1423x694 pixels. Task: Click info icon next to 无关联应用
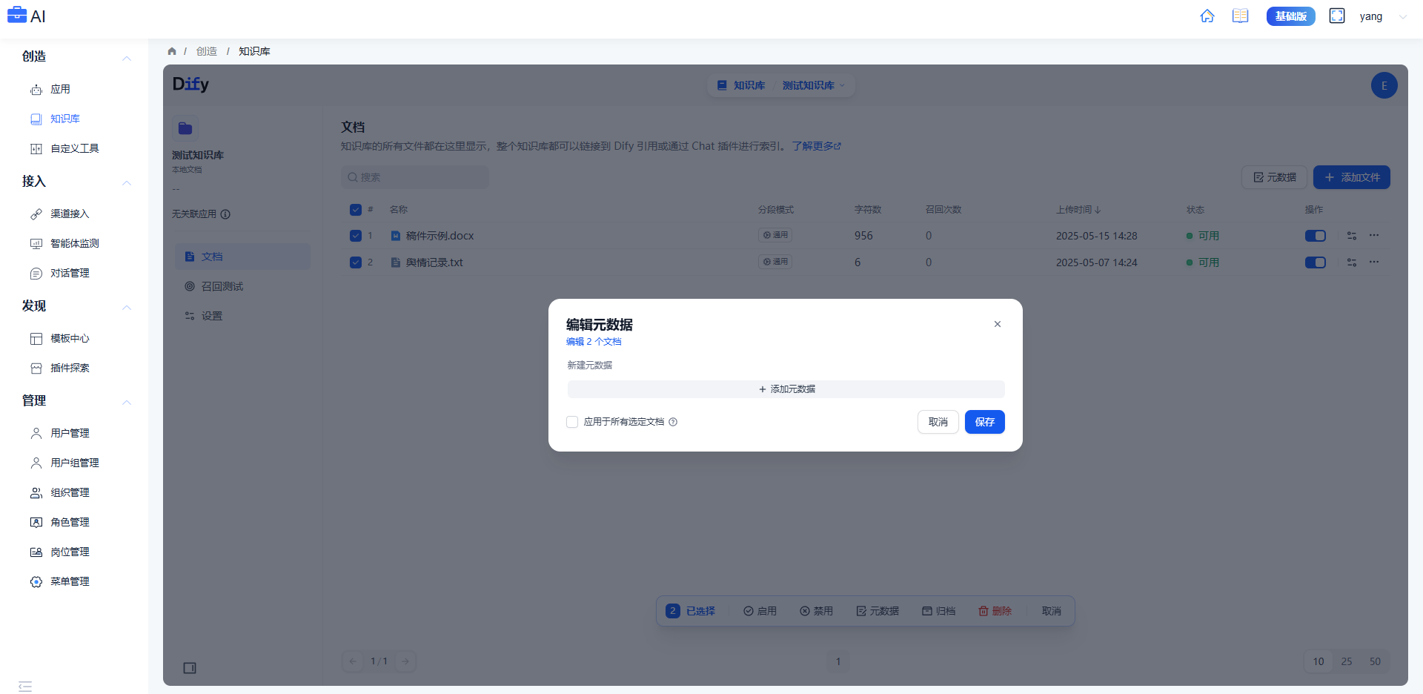pos(225,214)
